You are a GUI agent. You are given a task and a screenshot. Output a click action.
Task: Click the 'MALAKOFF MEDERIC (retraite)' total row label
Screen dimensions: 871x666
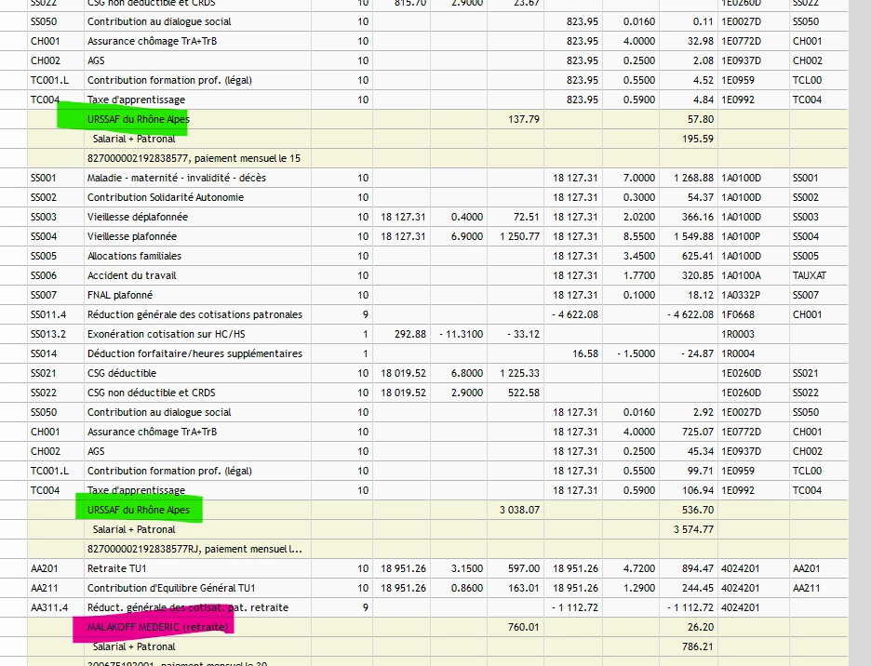(x=158, y=627)
